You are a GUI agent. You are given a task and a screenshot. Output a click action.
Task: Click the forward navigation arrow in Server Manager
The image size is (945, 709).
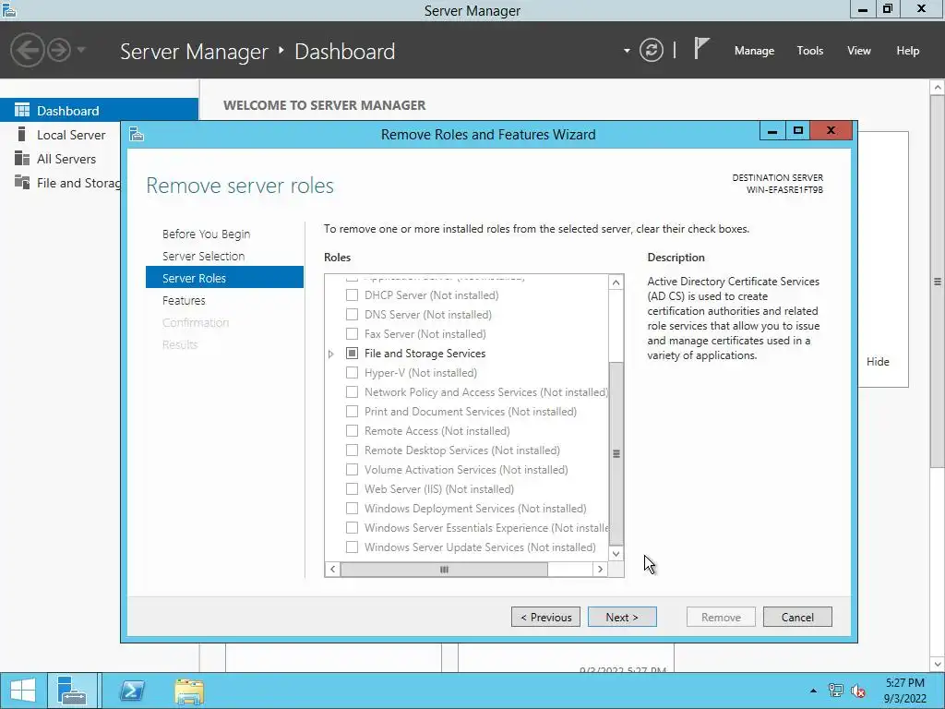(x=59, y=50)
